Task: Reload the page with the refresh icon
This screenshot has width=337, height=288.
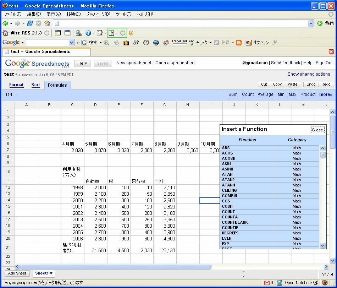Action: point(30,23)
